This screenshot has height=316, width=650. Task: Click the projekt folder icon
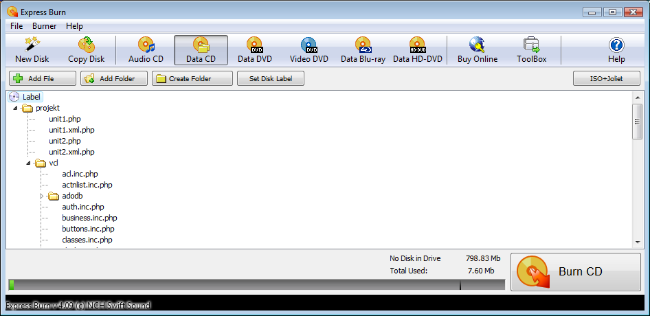coord(27,109)
